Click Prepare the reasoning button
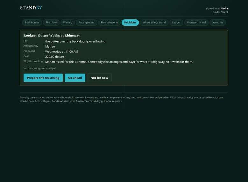Viewport: 248px width, 182px height. [43, 78]
